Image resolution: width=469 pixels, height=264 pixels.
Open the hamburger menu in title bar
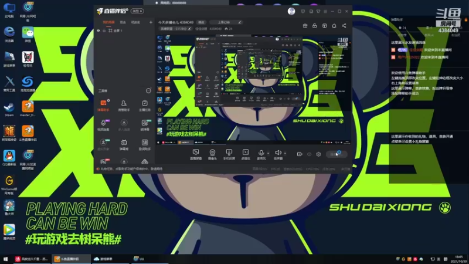[325, 11]
